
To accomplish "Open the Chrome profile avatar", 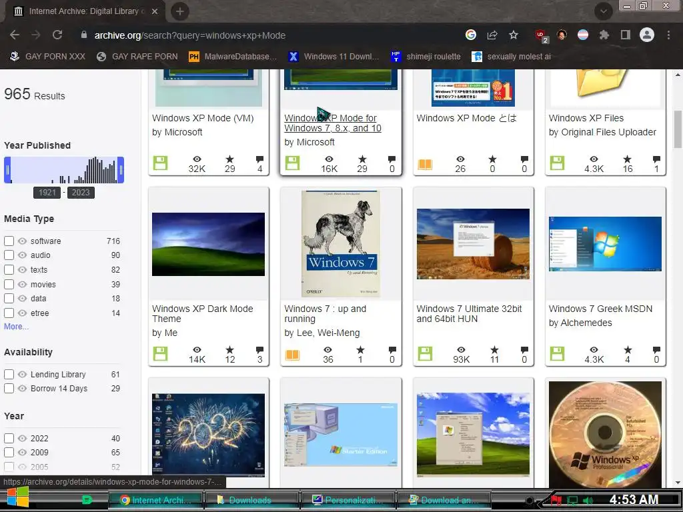I will pyautogui.click(x=647, y=35).
